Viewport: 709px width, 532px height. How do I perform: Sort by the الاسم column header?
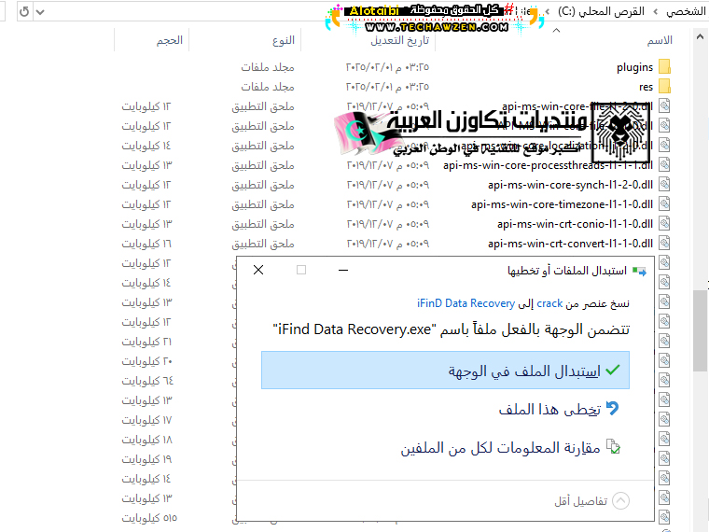[x=660, y=41]
